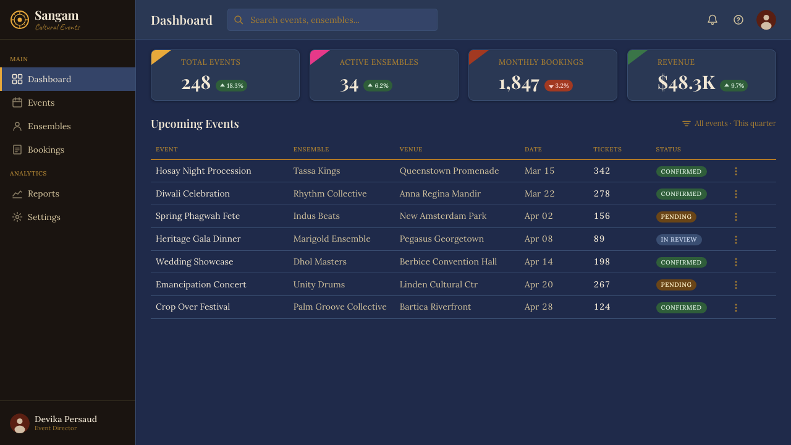This screenshot has height=445, width=791.
Task: Click the kebab menu for Wedding Showcase
Action: 735,262
